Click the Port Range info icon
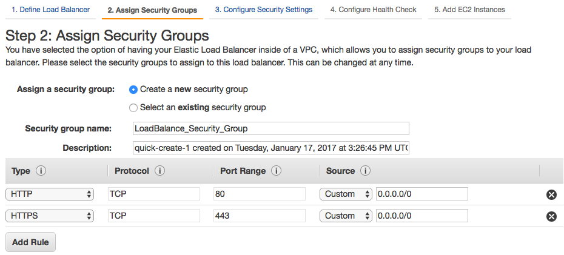 pos(277,171)
